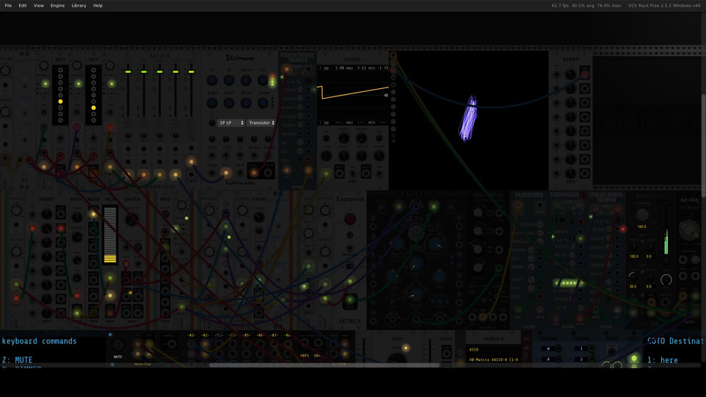Open the File menu
Screen dimensions: 706x397
pyautogui.click(x=8, y=5)
